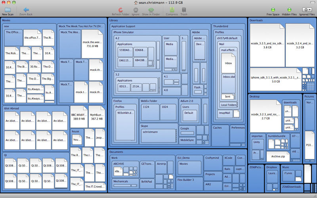This screenshot has height=198, width=317.
Task: Select the Sent file block
Action: tap(227, 97)
